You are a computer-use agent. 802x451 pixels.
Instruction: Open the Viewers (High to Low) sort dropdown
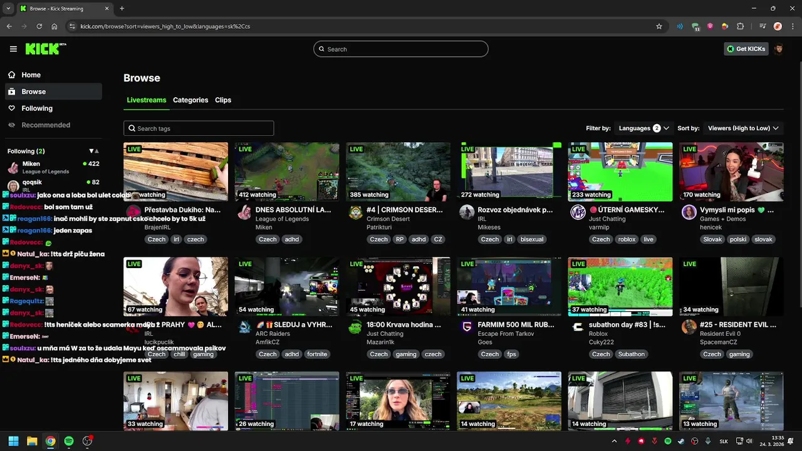coord(744,128)
